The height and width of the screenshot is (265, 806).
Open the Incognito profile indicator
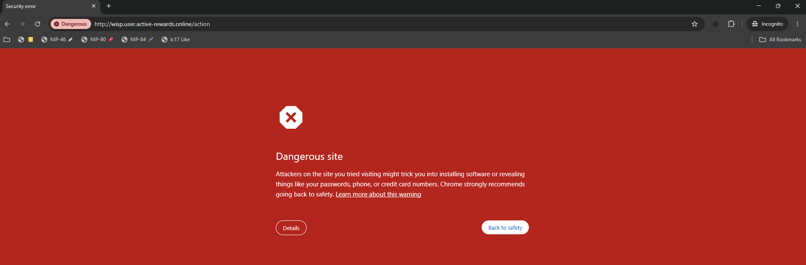pos(768,24)
